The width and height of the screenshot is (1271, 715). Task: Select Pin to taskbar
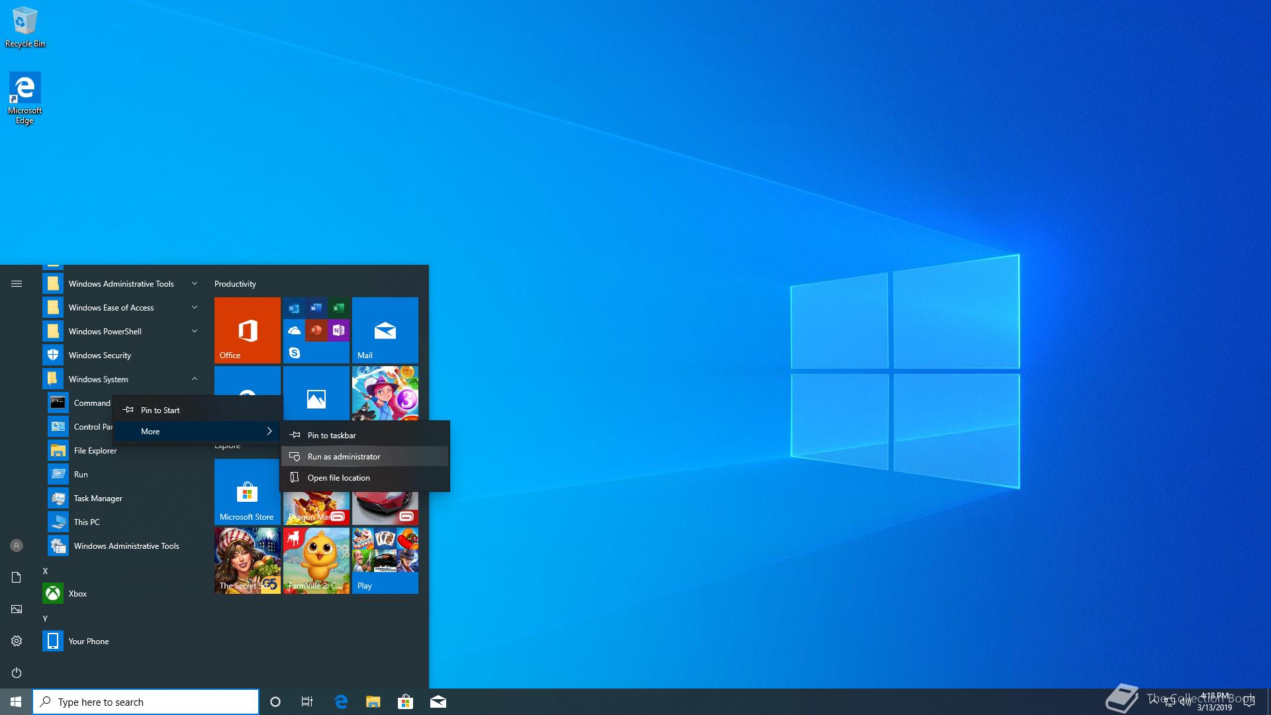click(x=365, y=435)
